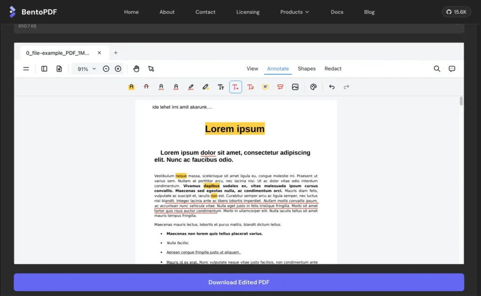Screen dimensions: 481x296
Task: Click Download Edited PDF button
Action: click(239, 282)
